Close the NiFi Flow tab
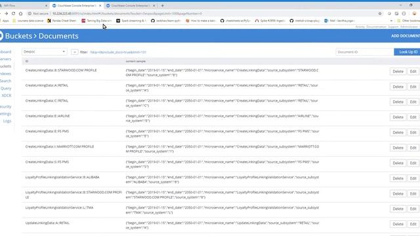Viewport: 420px width, 236px height. tap(46, 5)
